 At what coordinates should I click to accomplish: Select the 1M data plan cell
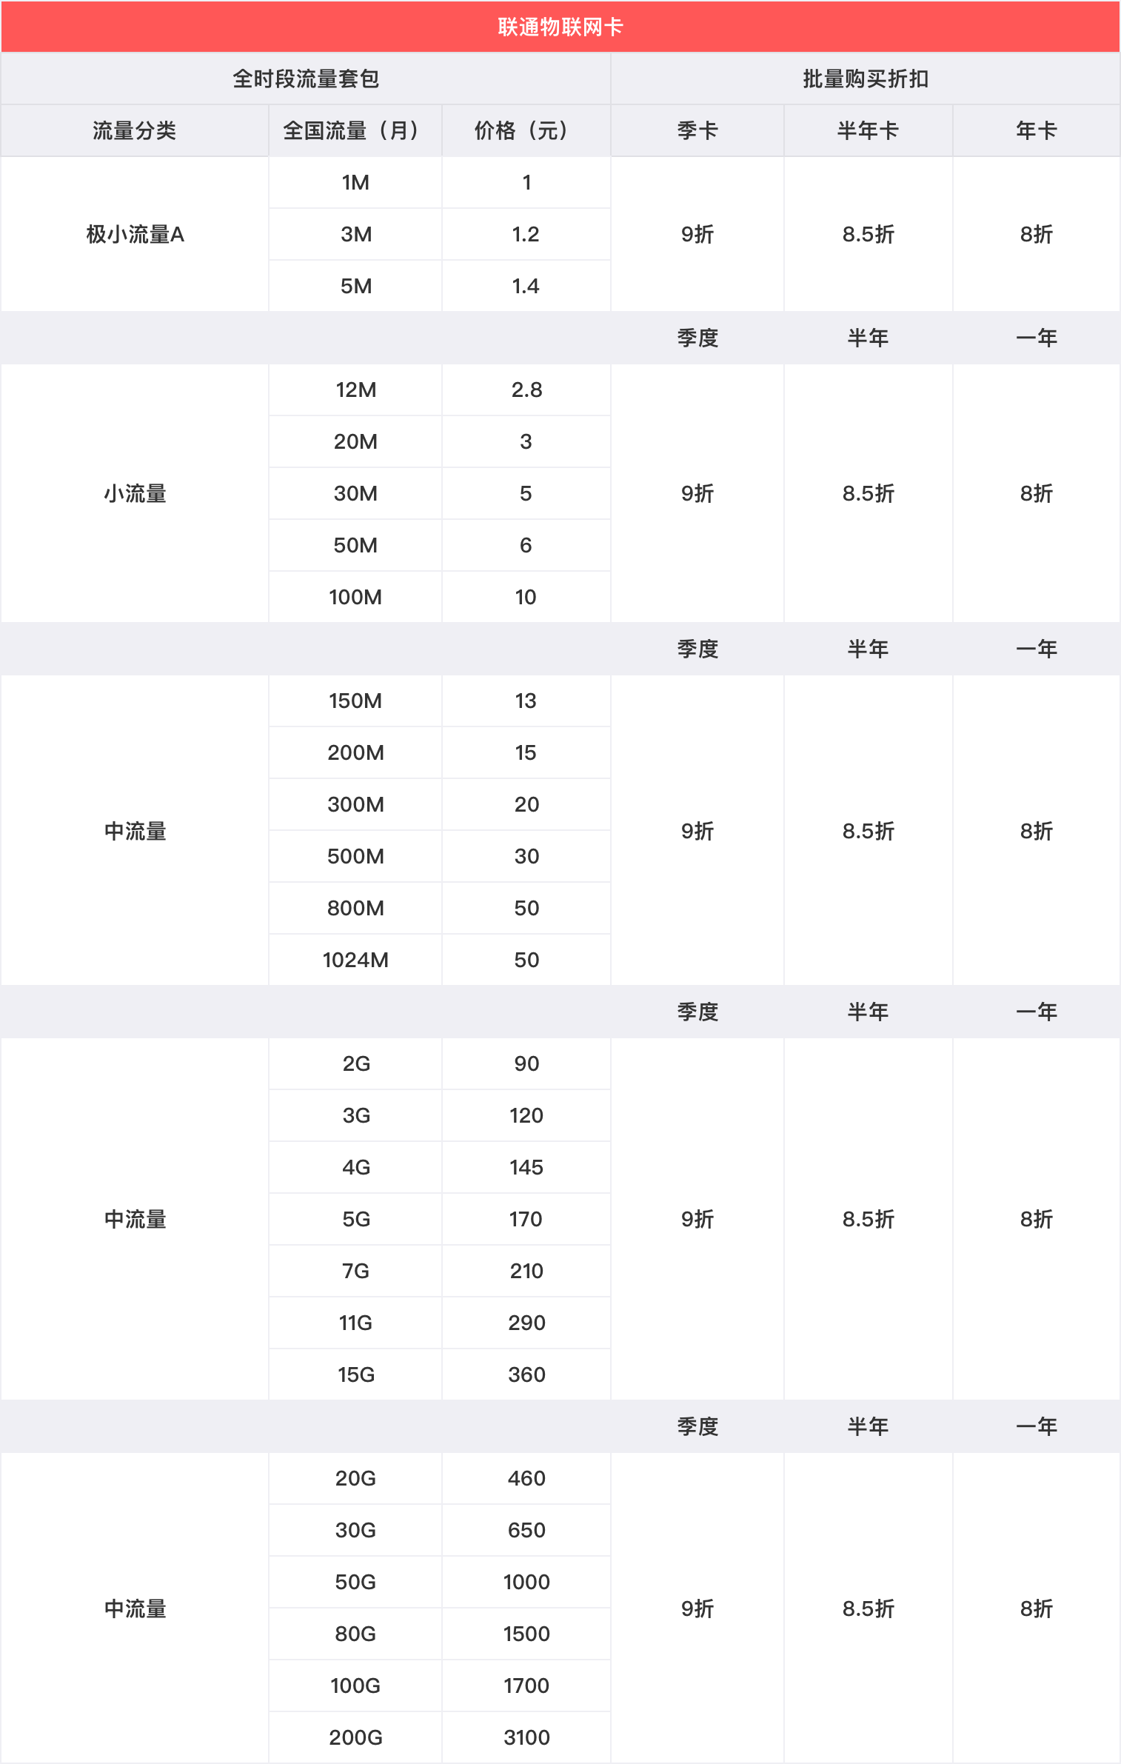pos(355,183)
